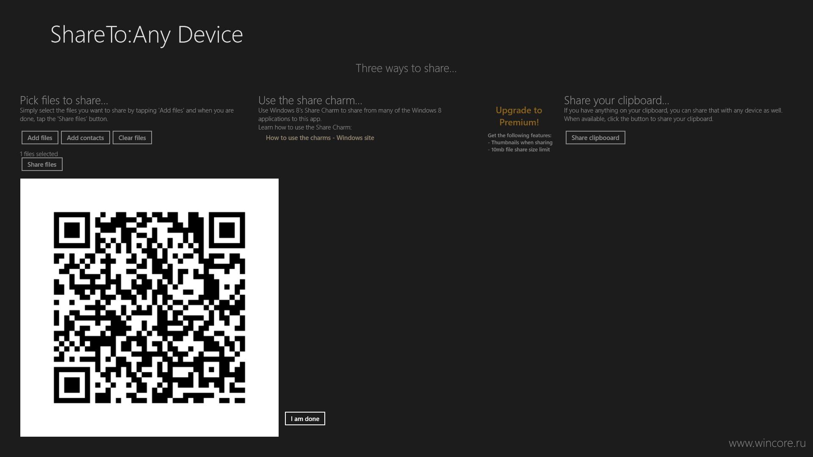Image resolution: width=813 pixels, height=457 pixels.
Task: Select the ShareTo:Any Device title
Action: (147, 35)
